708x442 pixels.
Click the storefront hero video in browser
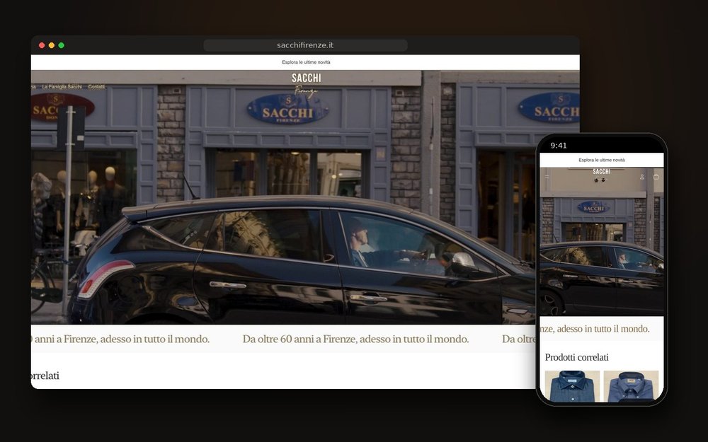click(x=305, y=197)
